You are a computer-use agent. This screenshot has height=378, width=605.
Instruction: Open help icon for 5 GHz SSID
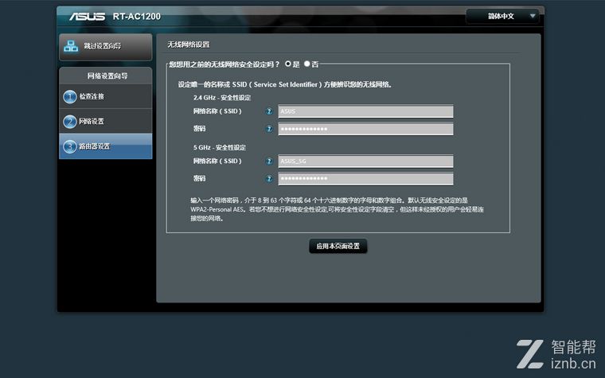(x=269, y=162)
